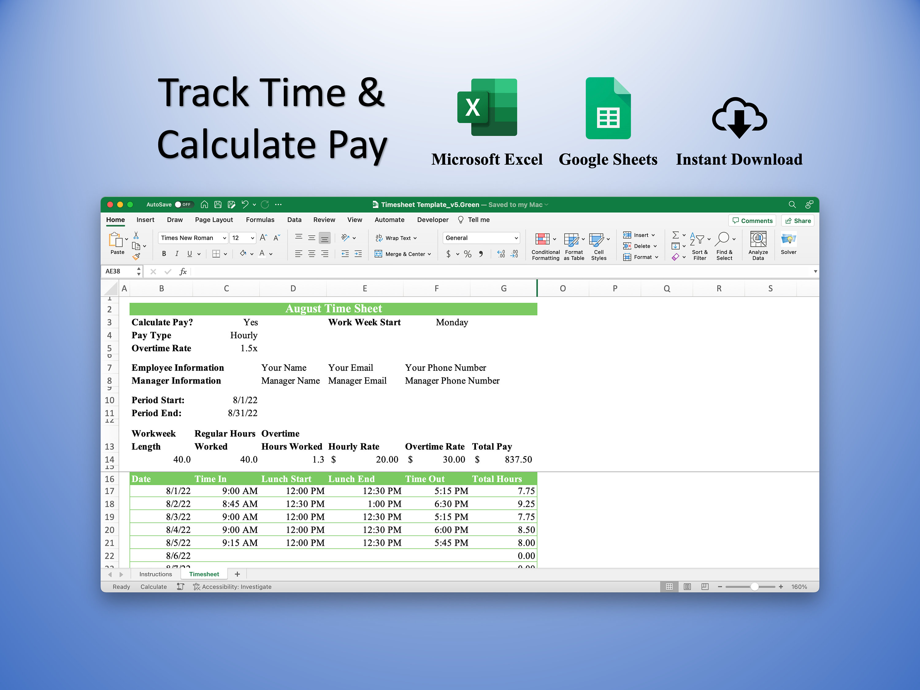Click the Name Box showing AE38
This screenshot has height=690, width=920.
pos(119,271)
